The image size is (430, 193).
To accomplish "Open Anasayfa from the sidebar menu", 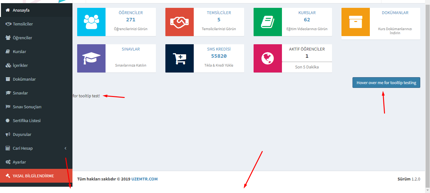I will (19, 10).
